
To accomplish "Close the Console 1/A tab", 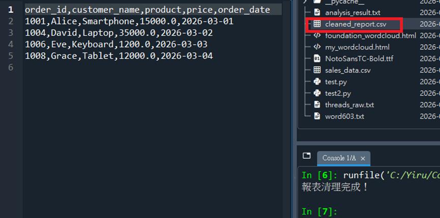I will coord(363,159).
